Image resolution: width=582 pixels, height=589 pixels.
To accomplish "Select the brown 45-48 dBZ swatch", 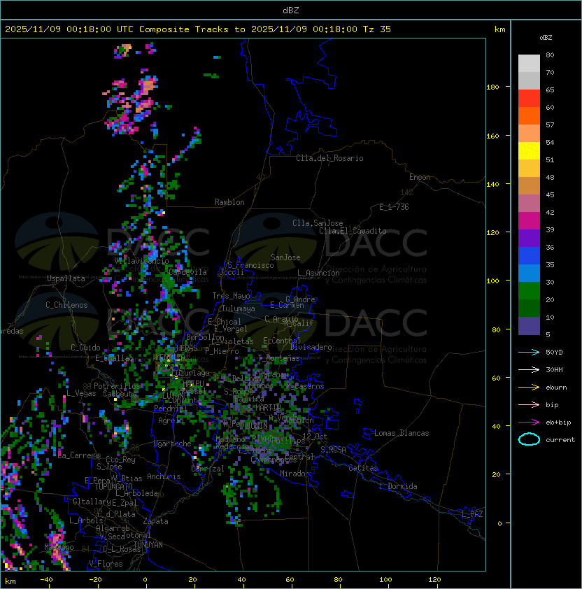I will [529, 186].
